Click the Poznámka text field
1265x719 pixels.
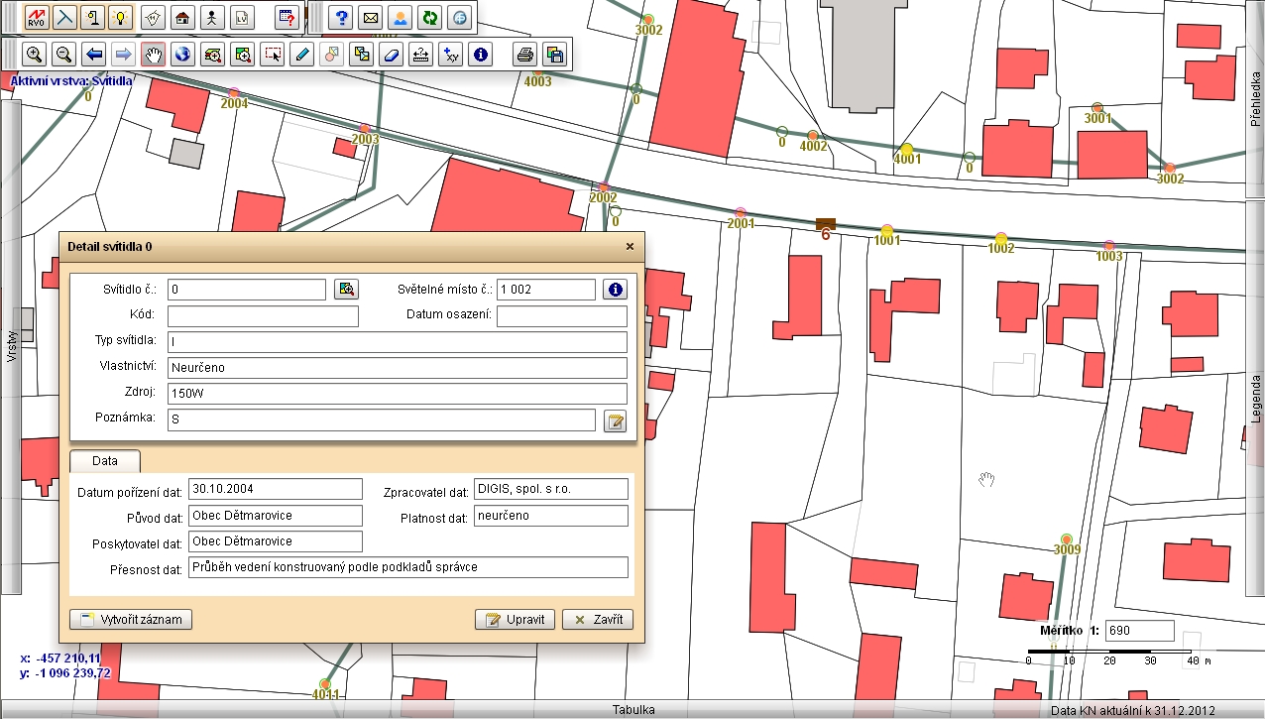point(382,420)
